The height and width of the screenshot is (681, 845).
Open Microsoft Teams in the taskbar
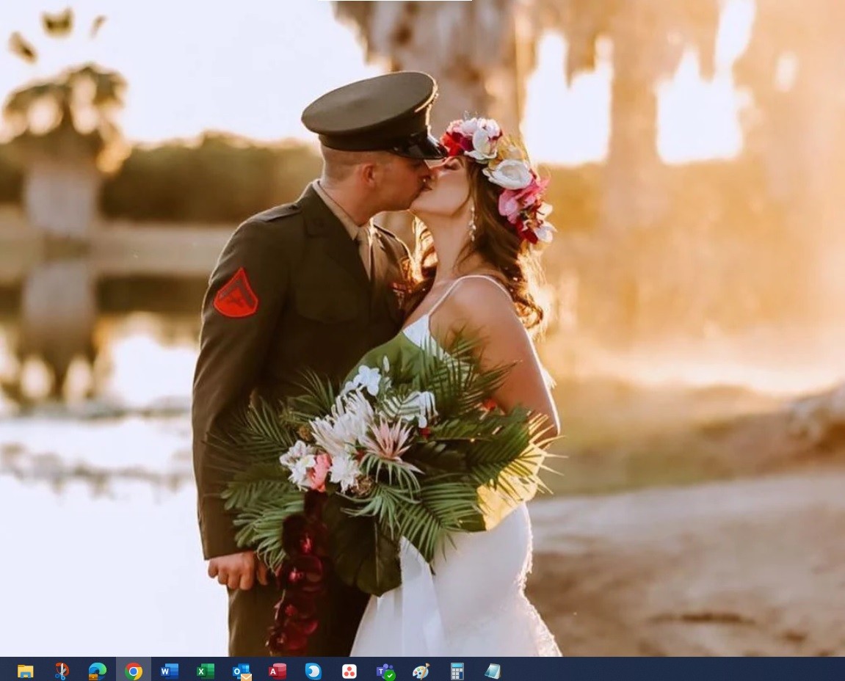[385, 671]
